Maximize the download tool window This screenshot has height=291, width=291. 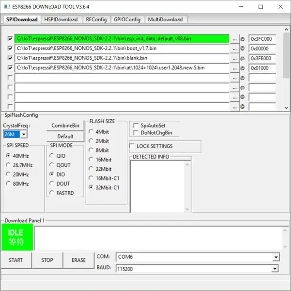260,7
